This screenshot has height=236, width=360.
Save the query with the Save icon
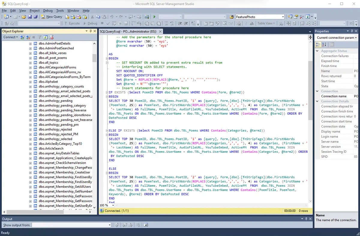[x=29, y=17]
